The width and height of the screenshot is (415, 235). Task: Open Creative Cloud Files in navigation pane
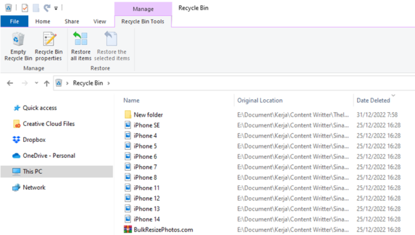(x=49, y=123)
